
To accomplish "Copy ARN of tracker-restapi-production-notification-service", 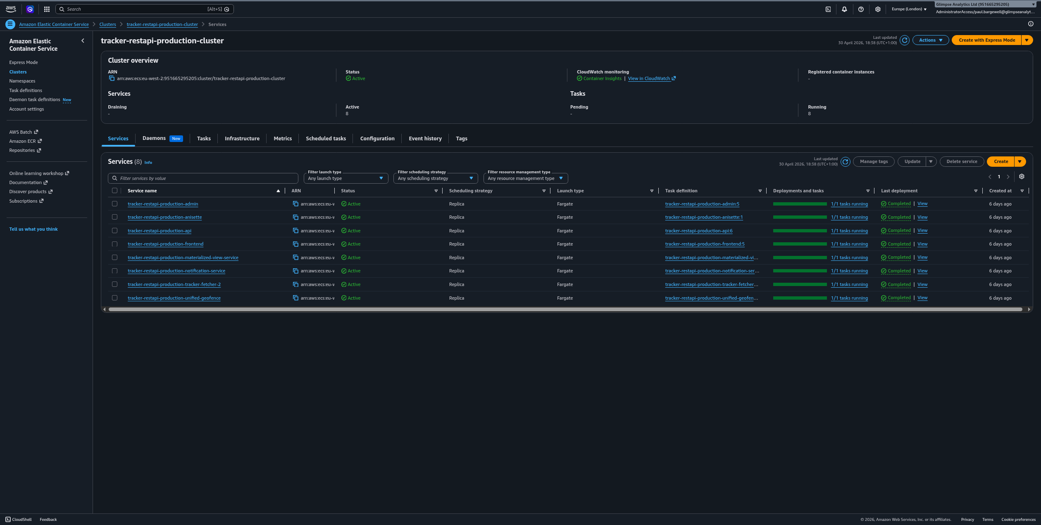I will (295, 271).
